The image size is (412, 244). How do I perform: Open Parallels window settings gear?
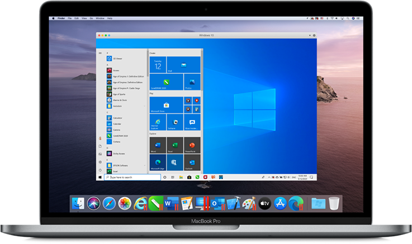[314, 35]
